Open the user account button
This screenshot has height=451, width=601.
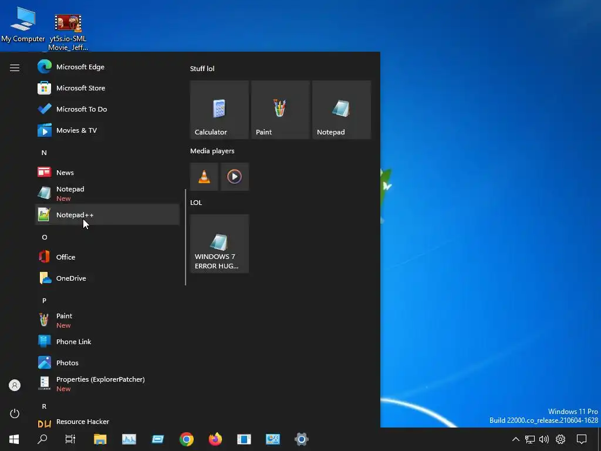pos(15,385)
